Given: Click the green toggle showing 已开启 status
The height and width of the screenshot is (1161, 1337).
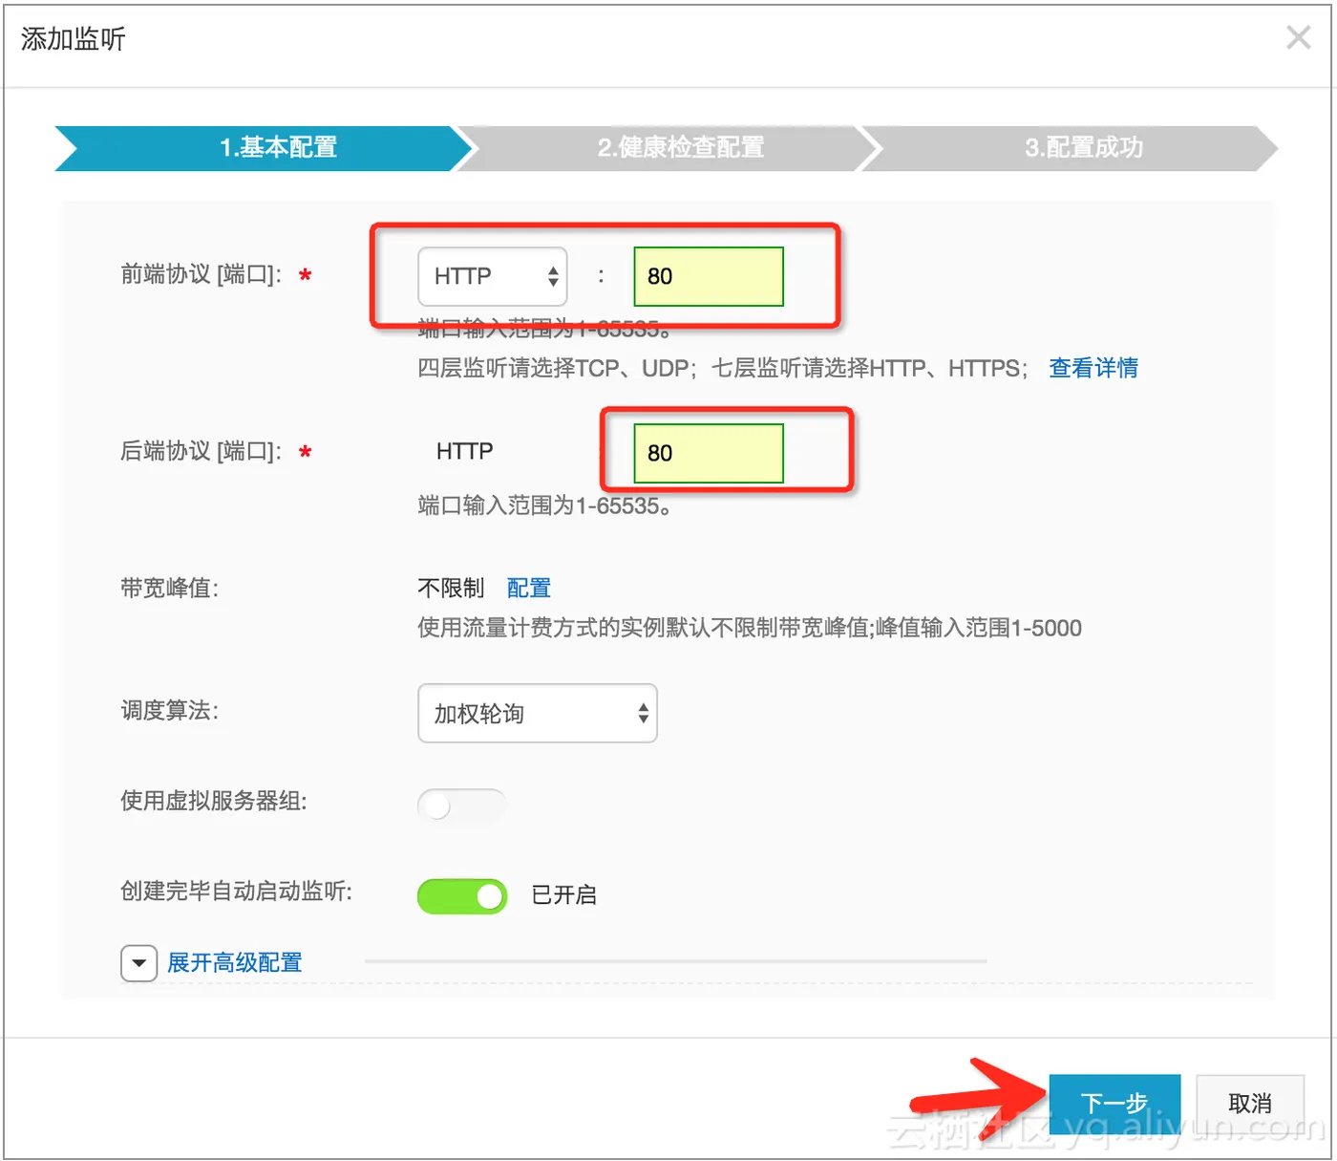Looking at the screenshot, I should (462, 895).
